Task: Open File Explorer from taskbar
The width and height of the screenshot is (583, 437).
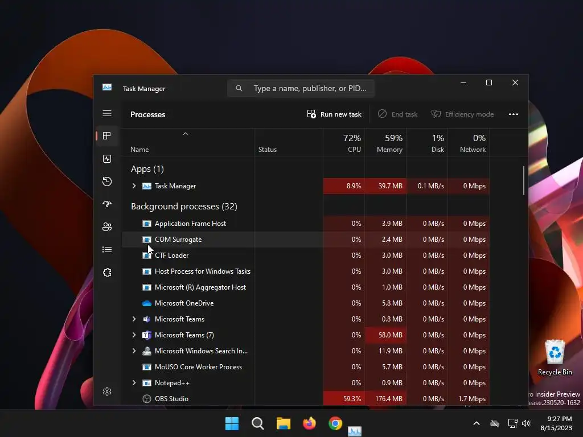Action: (284, 423)
